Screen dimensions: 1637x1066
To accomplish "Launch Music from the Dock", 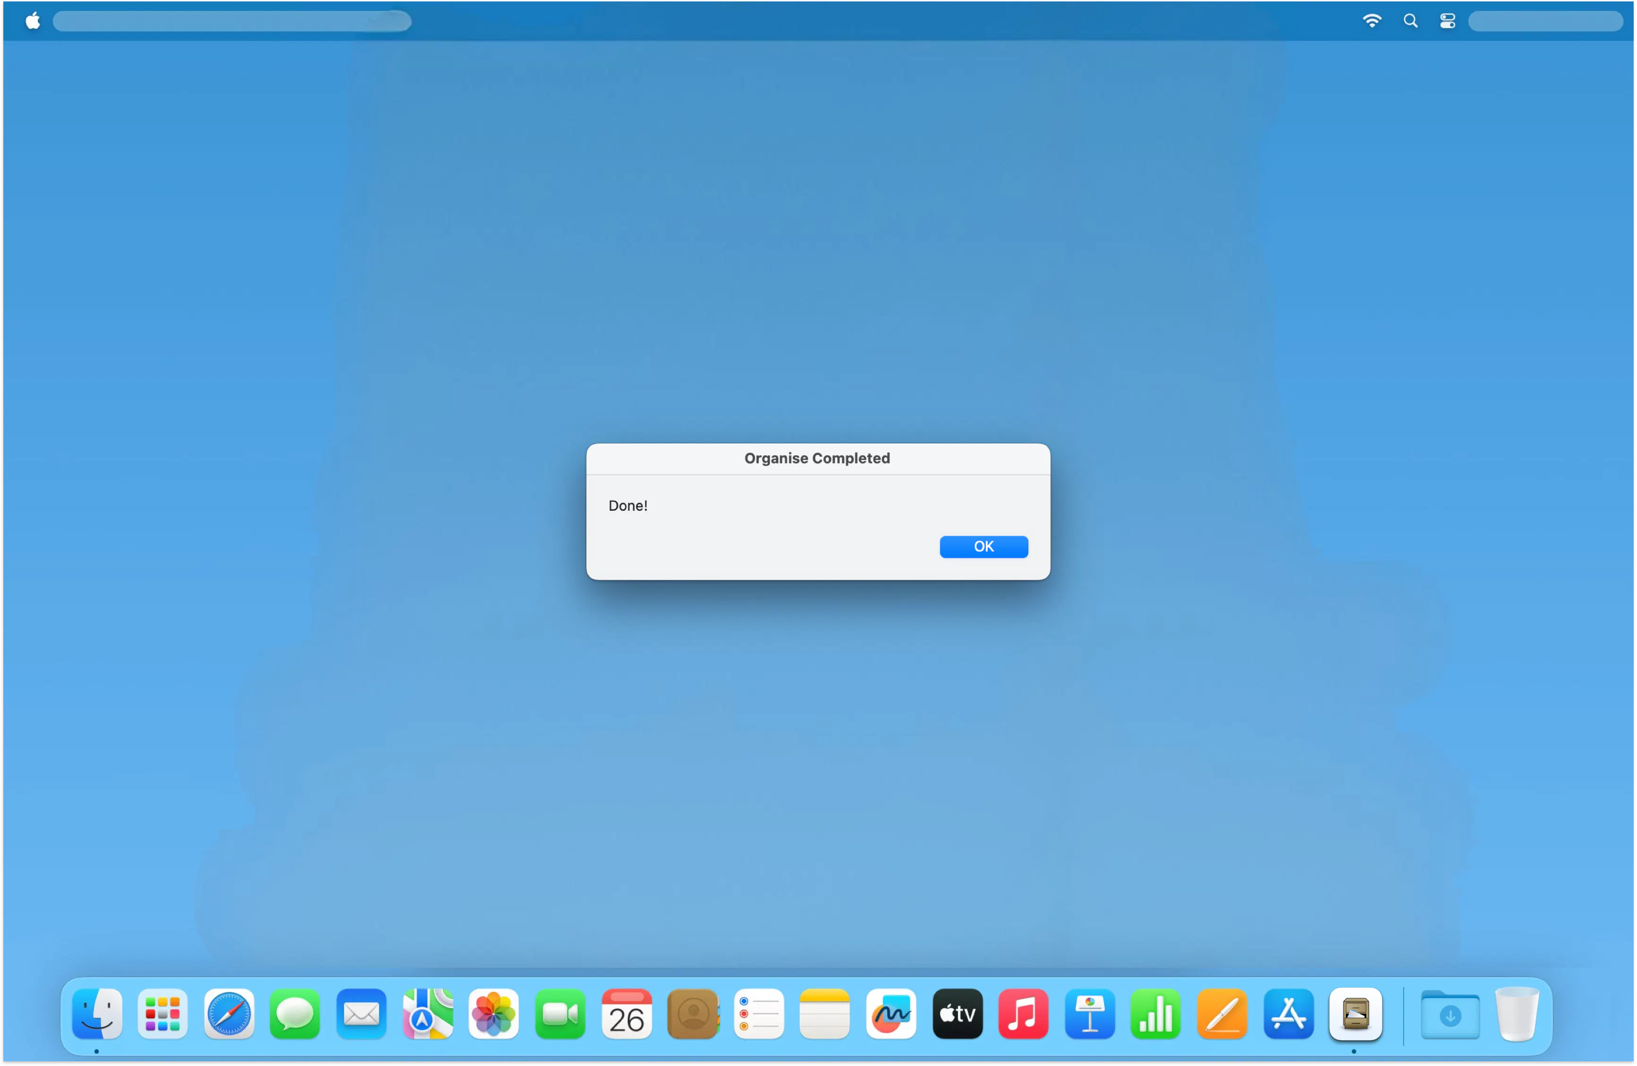I will [x=1024, y=1014].
